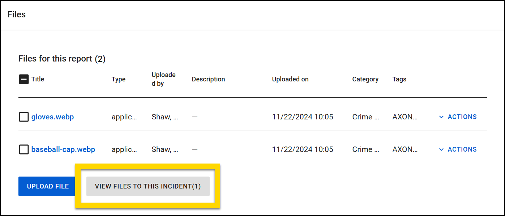Viewport: 505px width, 216px height.
Task: Expand the Actions dropdown for baseball-cap.webp
Action: [x=457, y=149]
